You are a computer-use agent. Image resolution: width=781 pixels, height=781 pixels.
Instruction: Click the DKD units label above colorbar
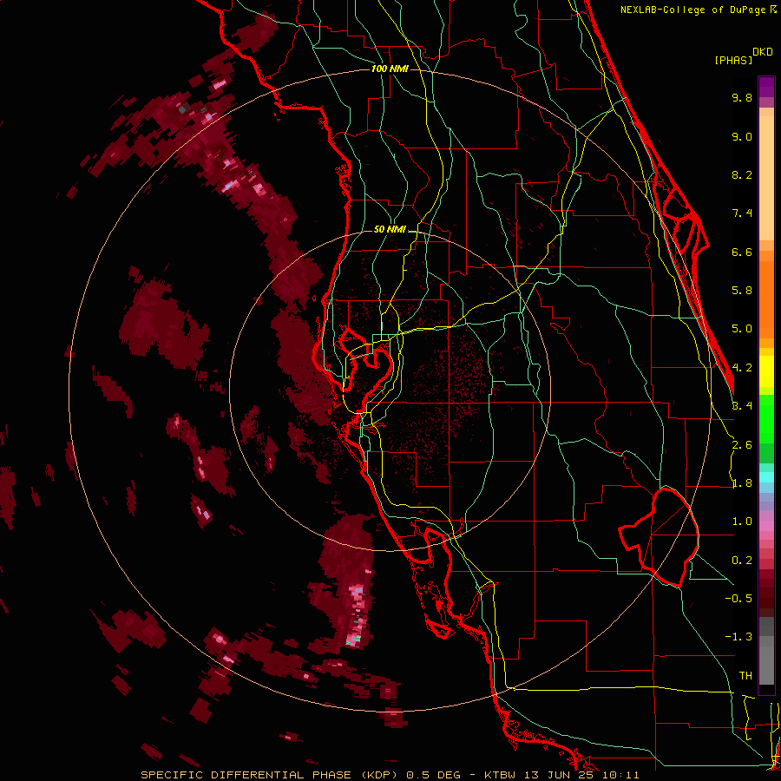pyautogui.click(x=762, y=52)
